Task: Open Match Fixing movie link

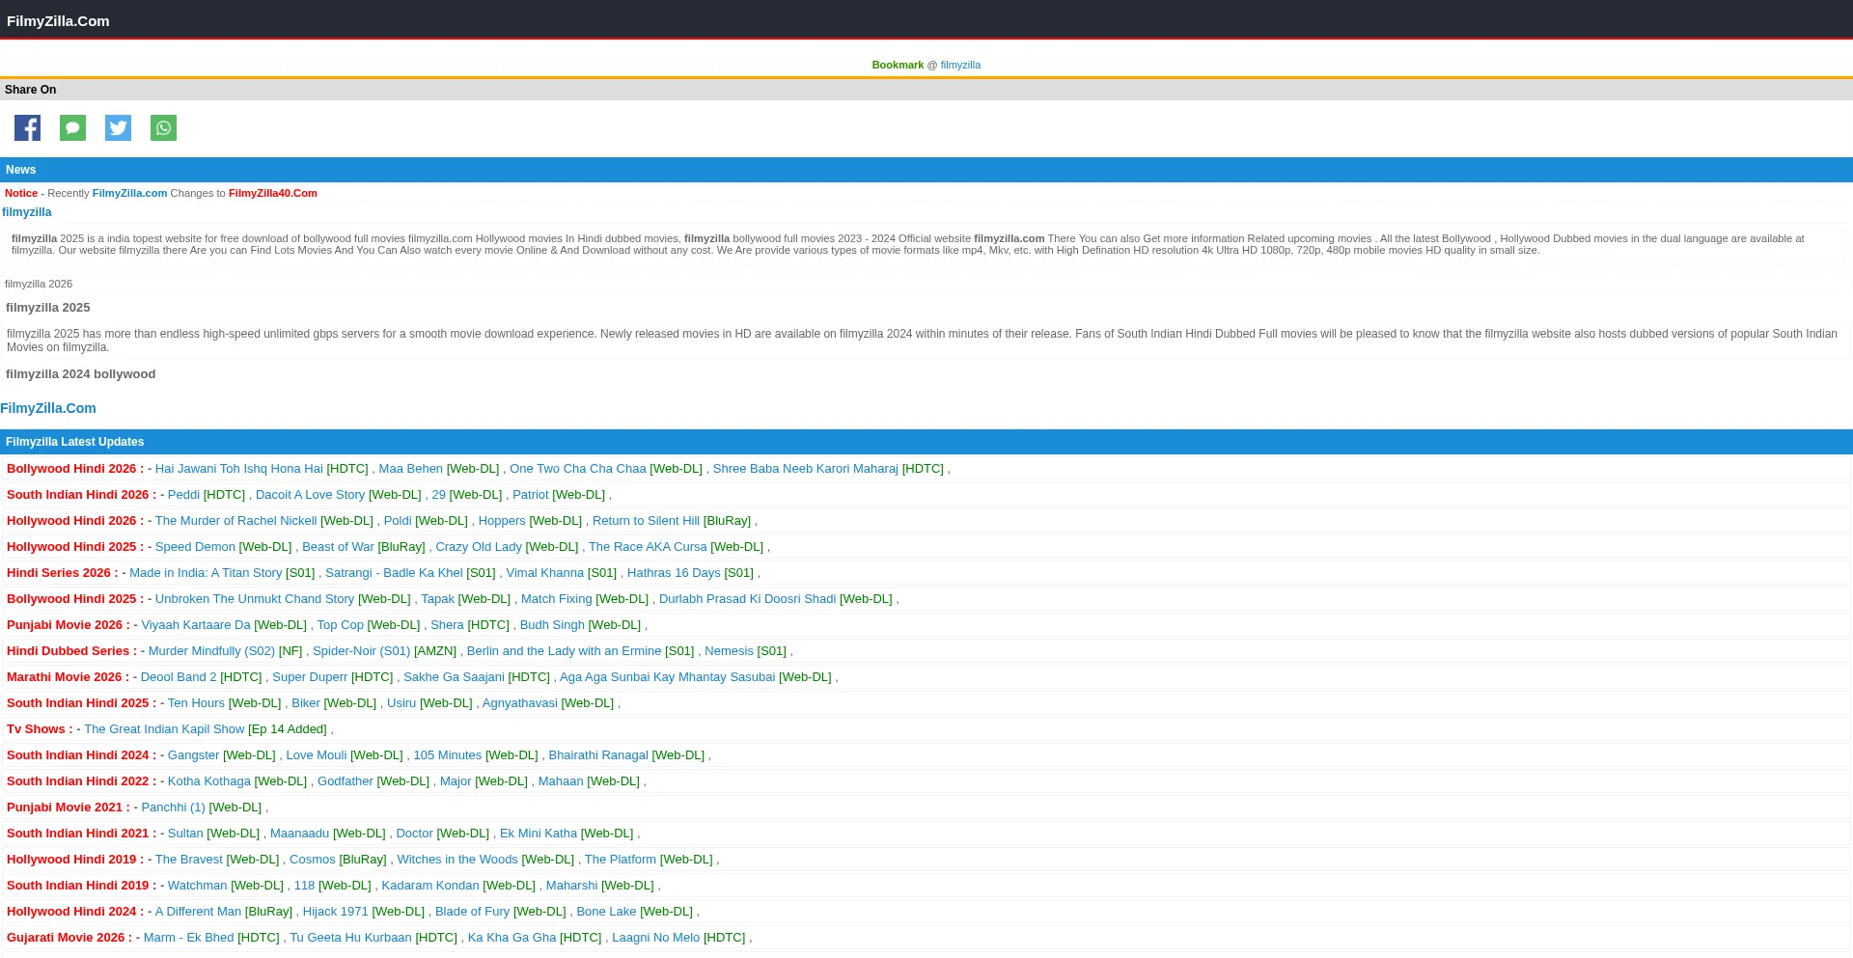Action: (557, 599)
